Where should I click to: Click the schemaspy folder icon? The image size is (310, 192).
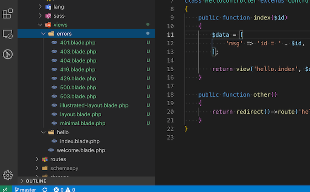click(45, 168)
